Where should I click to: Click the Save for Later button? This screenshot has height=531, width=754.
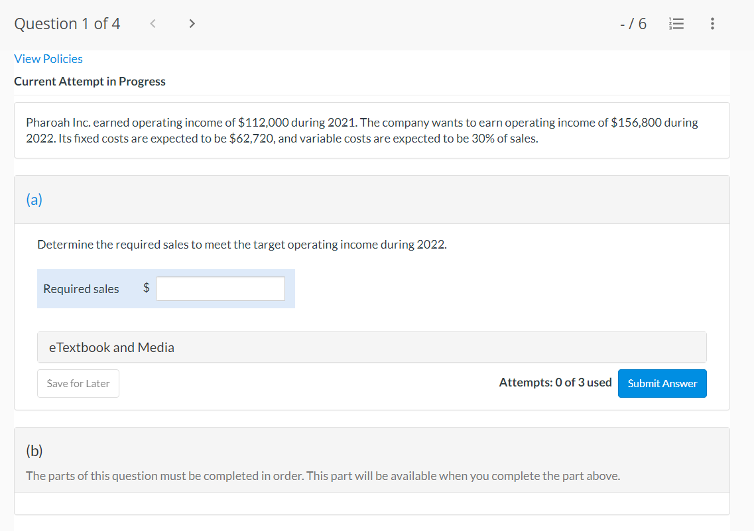(78, 383)
